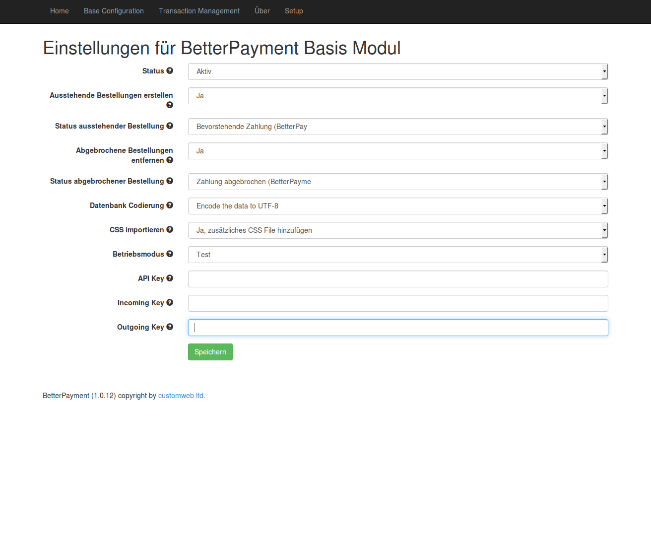651x549 pixels.
Task: Focus the API Key input field
Action: coord(398,279)
